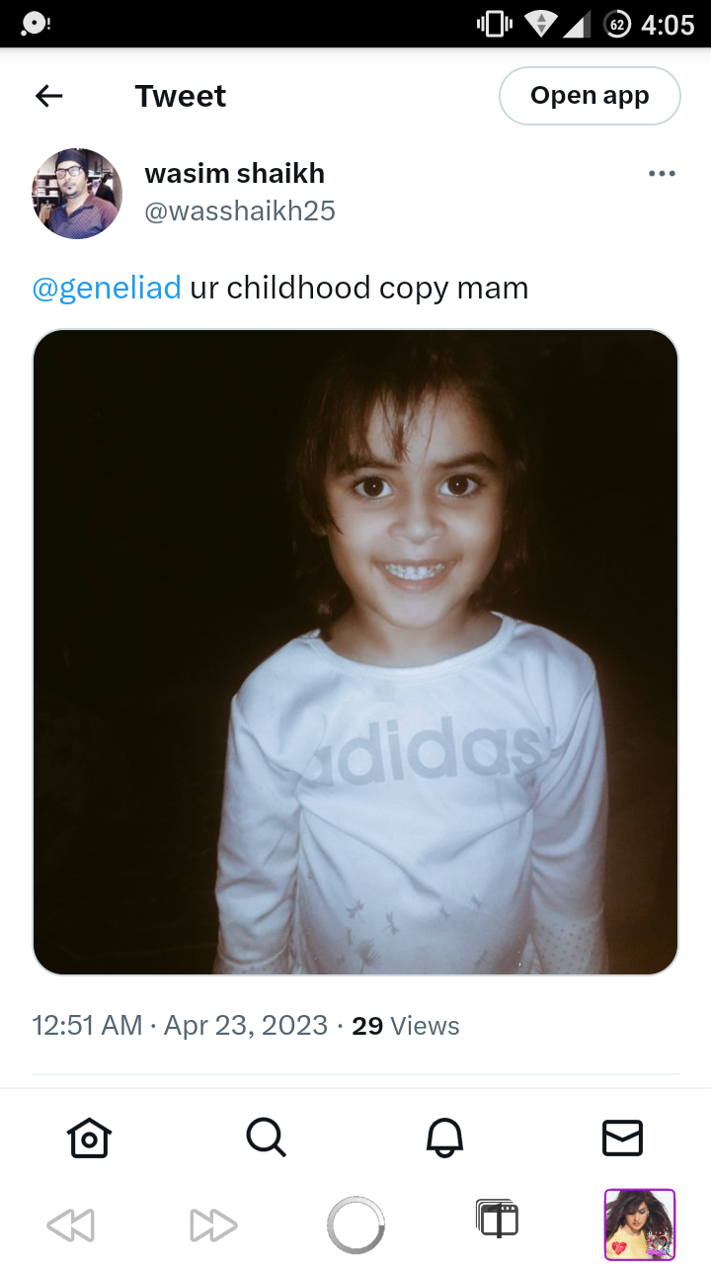Open the Messages envelope tab
Viewport: 711px width, 1265px height.
(622, 1138)
